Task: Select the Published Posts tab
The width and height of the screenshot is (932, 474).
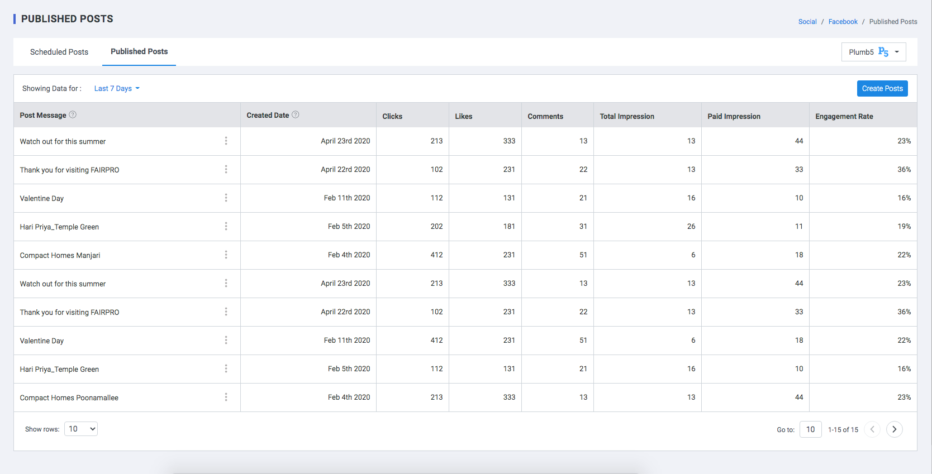Action: pos(139,51)
